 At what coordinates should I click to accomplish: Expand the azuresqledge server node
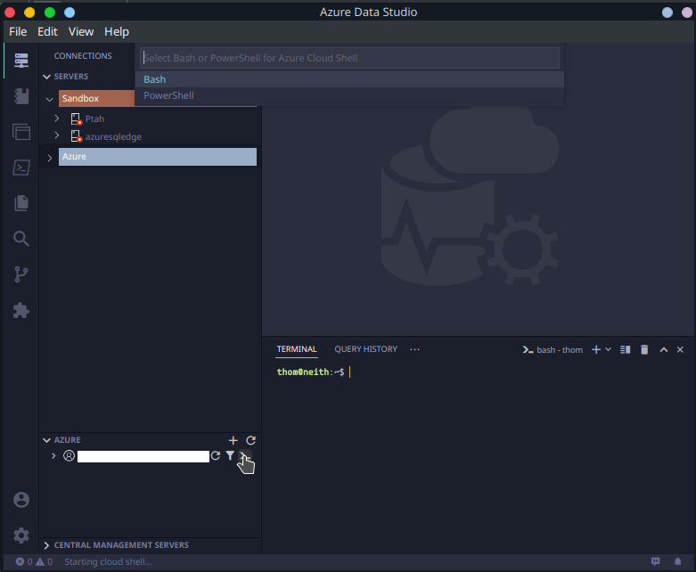pos(57,135)
